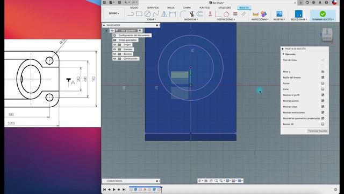Play the timeline with play button
Screen dimensions: 344x194
pos(114,189)
